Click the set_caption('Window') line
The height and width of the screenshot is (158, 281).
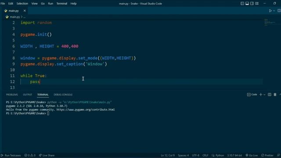[64, 64]
